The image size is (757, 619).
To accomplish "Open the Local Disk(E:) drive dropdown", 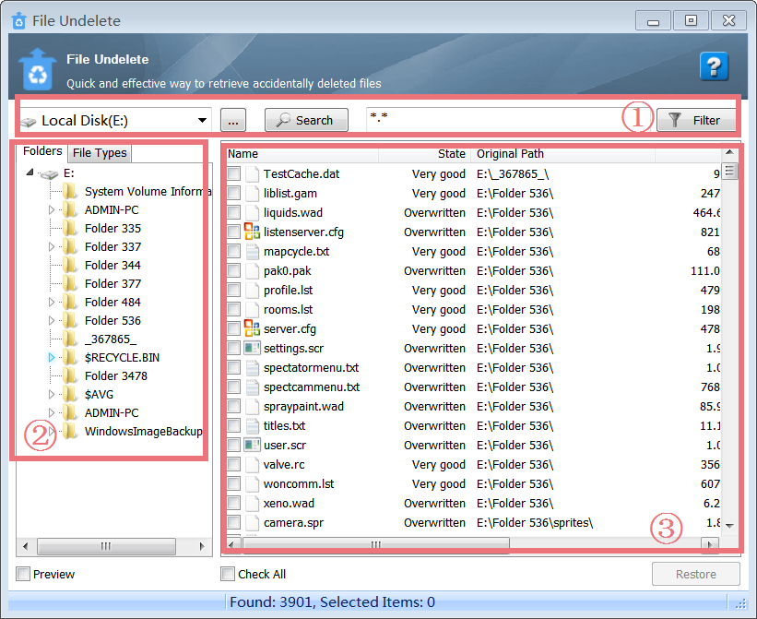I will tap(201, 120).
